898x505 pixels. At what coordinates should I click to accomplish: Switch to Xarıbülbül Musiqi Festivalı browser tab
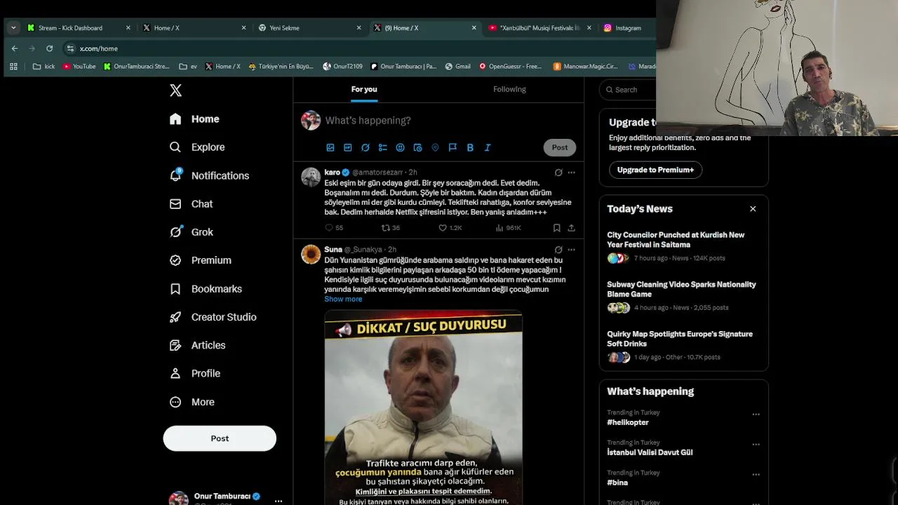539,28
